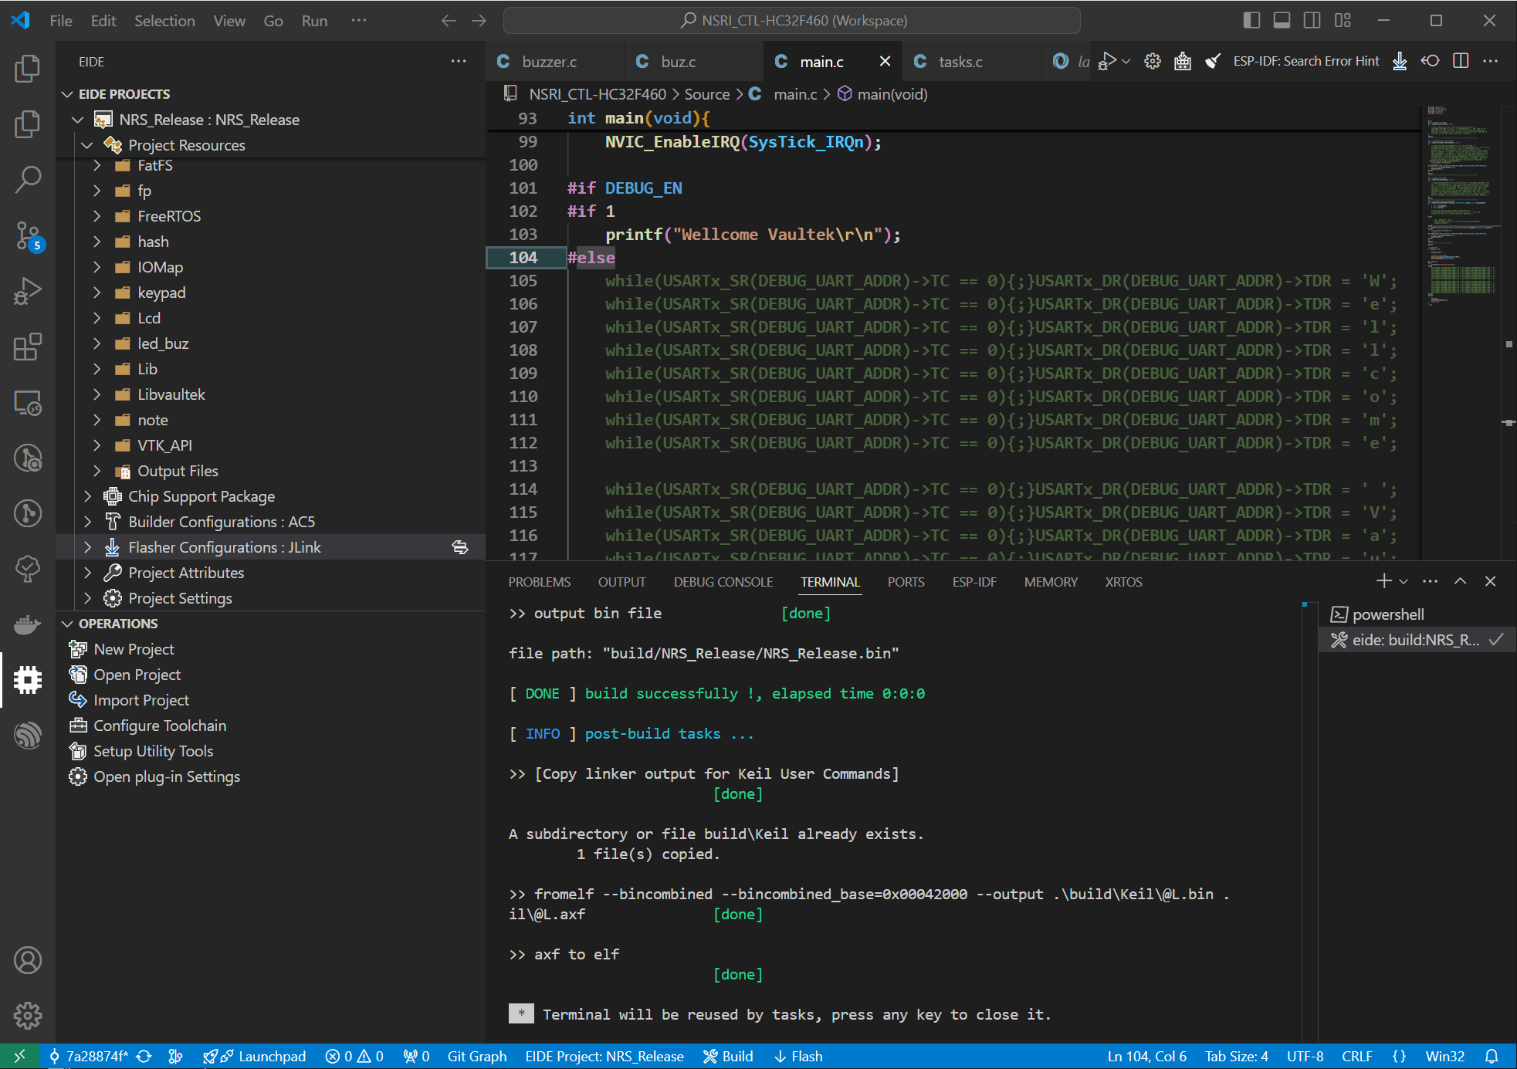Open the File menu

[x=61, y=20]
